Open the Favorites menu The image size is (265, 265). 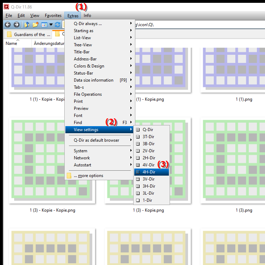(x=53, y=16)
